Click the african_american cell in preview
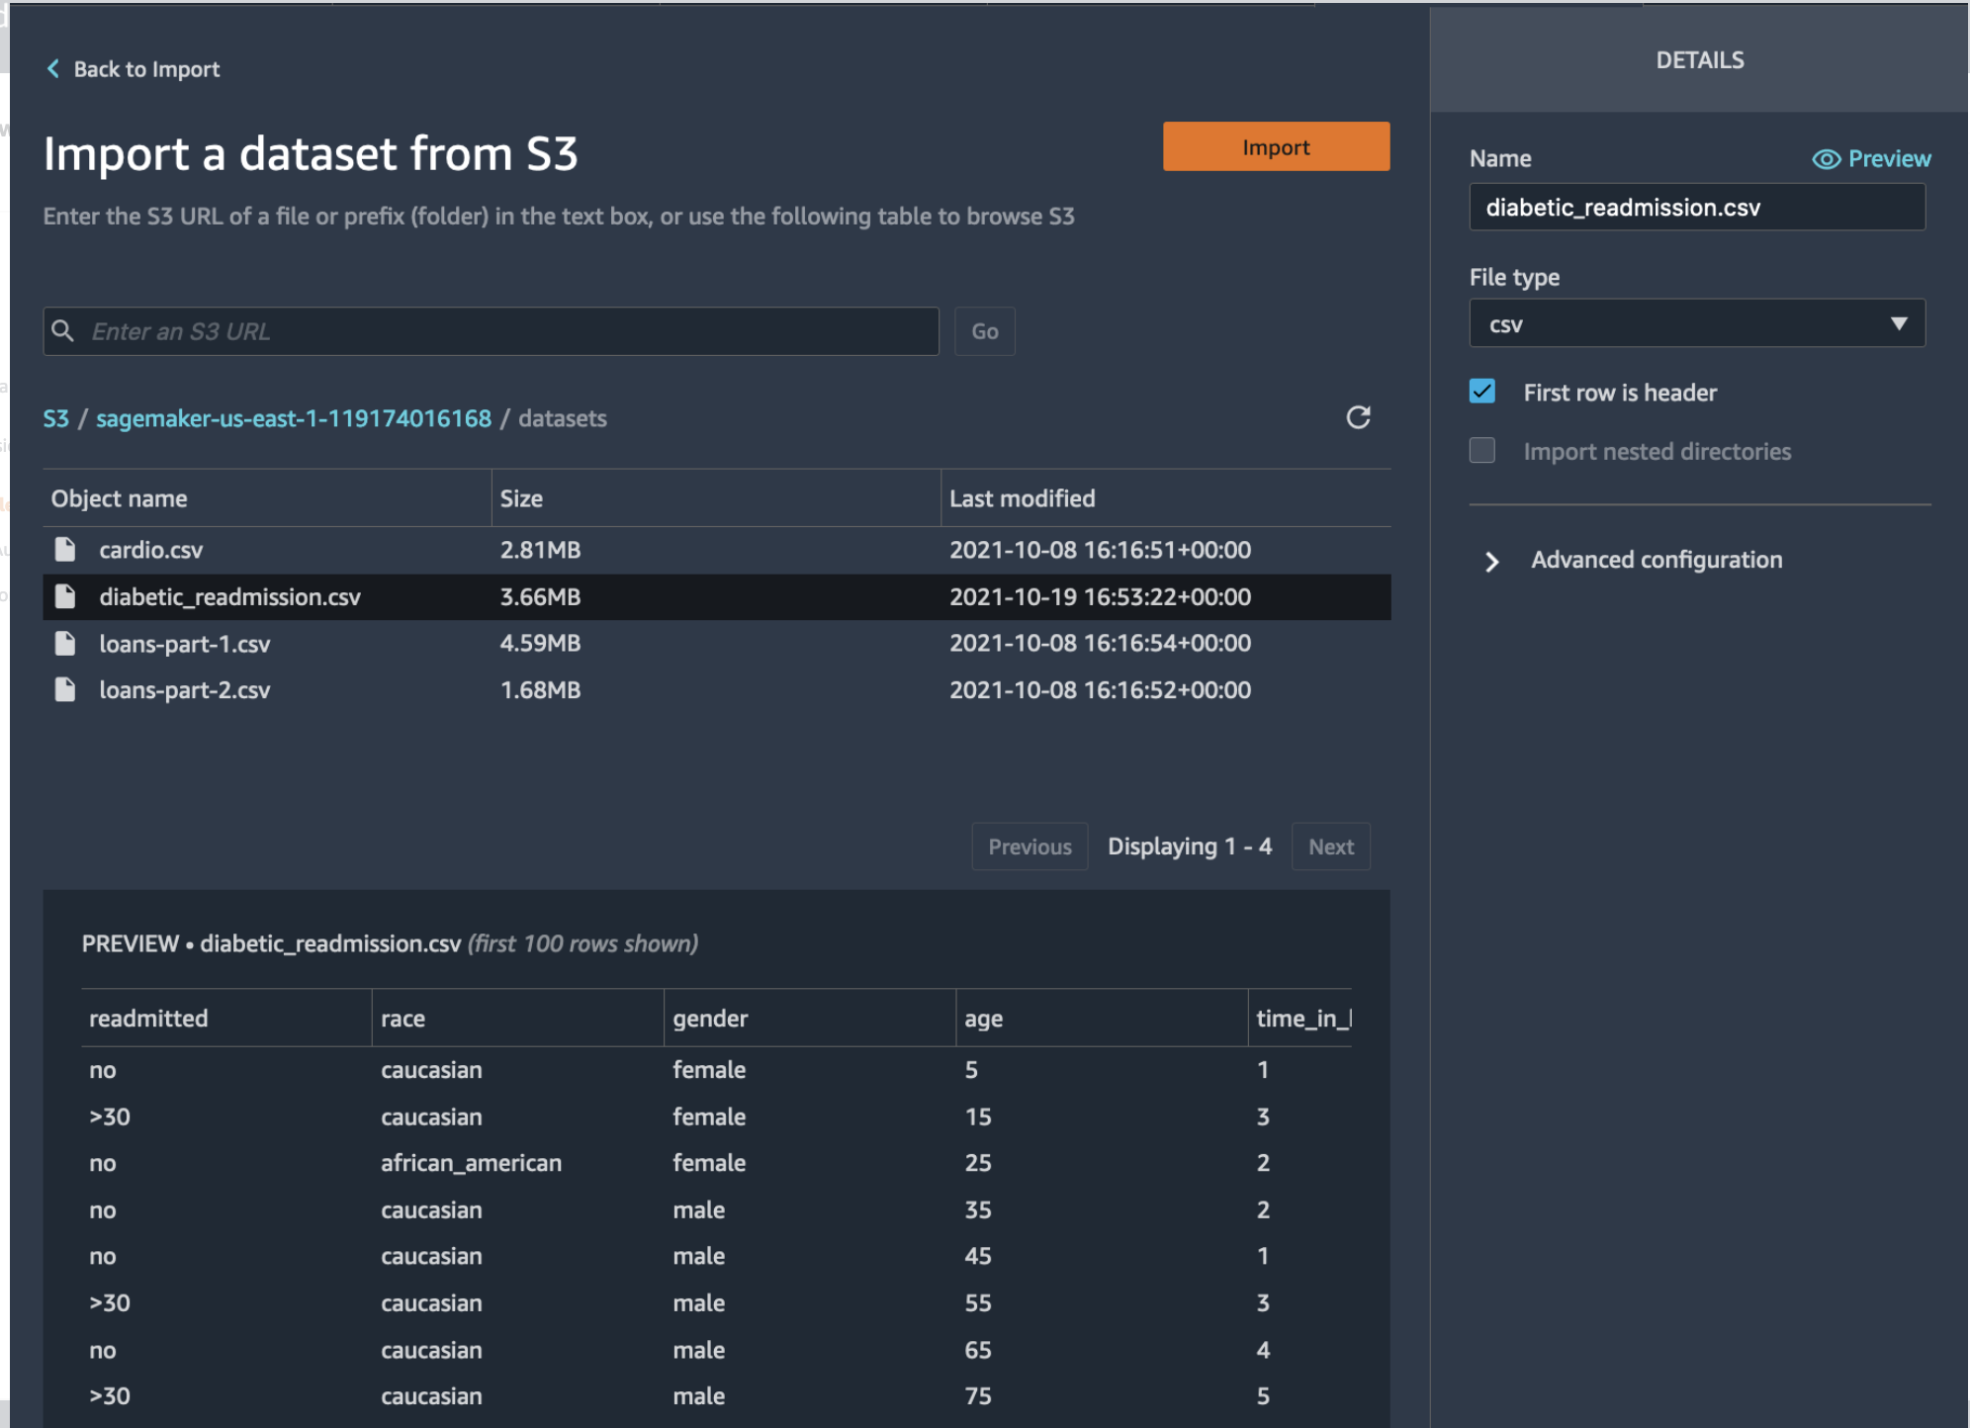The height and width of the screenshot is (1428, 1970). 471,1163
